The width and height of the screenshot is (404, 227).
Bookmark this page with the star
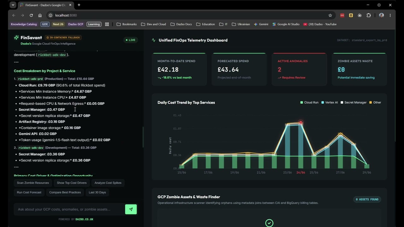330,15
